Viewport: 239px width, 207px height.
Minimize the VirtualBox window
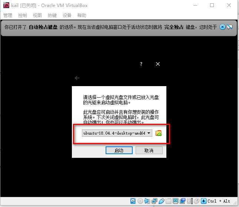coord(195,5)
